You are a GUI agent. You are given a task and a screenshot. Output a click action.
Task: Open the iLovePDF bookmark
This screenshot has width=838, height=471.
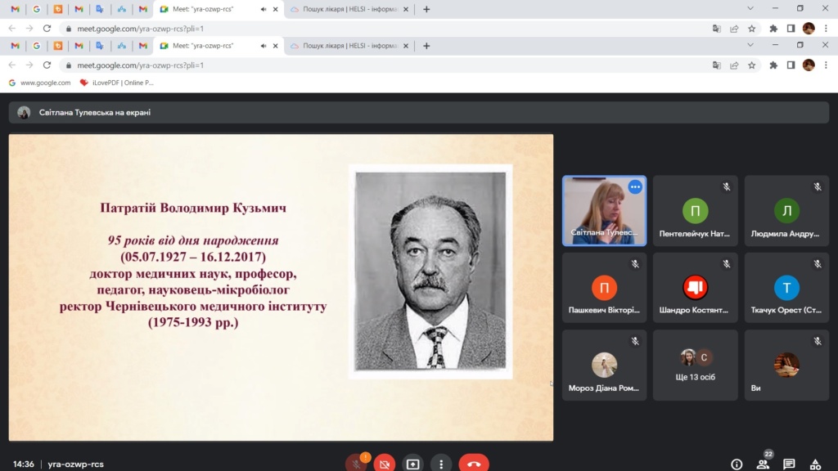coord(116,83)
